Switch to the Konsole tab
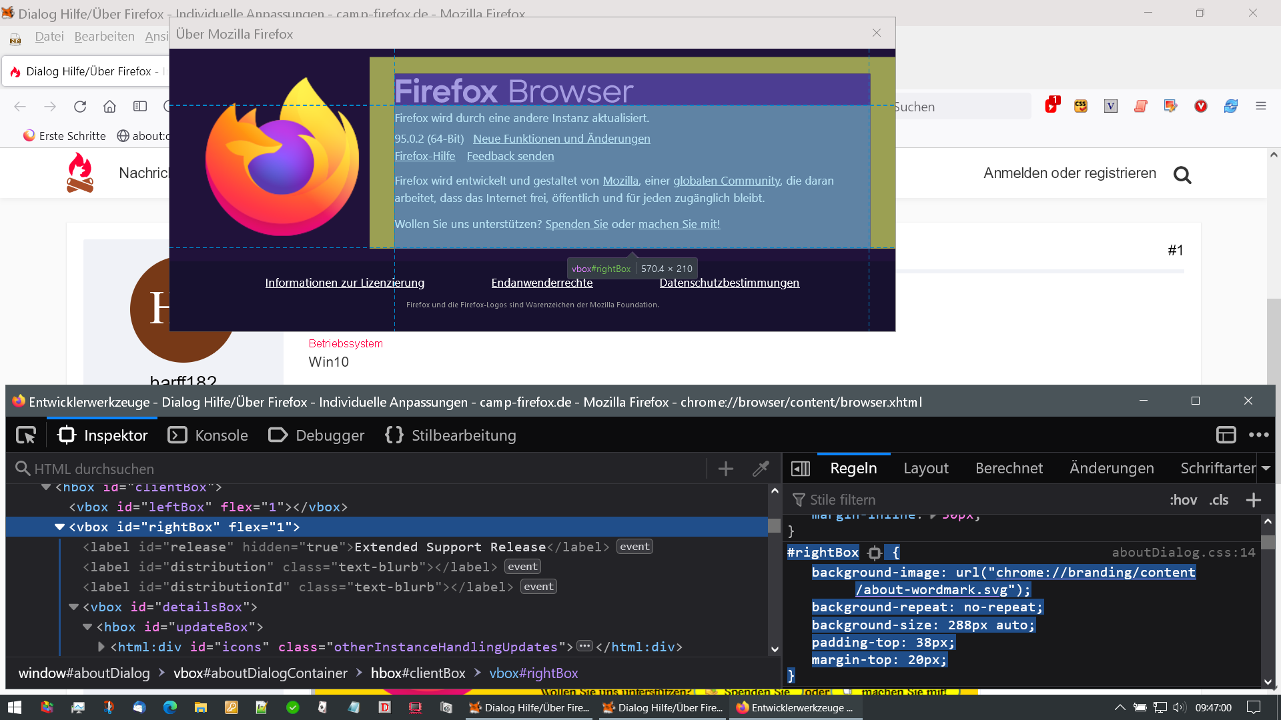This screenshot has height=720, width=1281. [x=207, y=435]
